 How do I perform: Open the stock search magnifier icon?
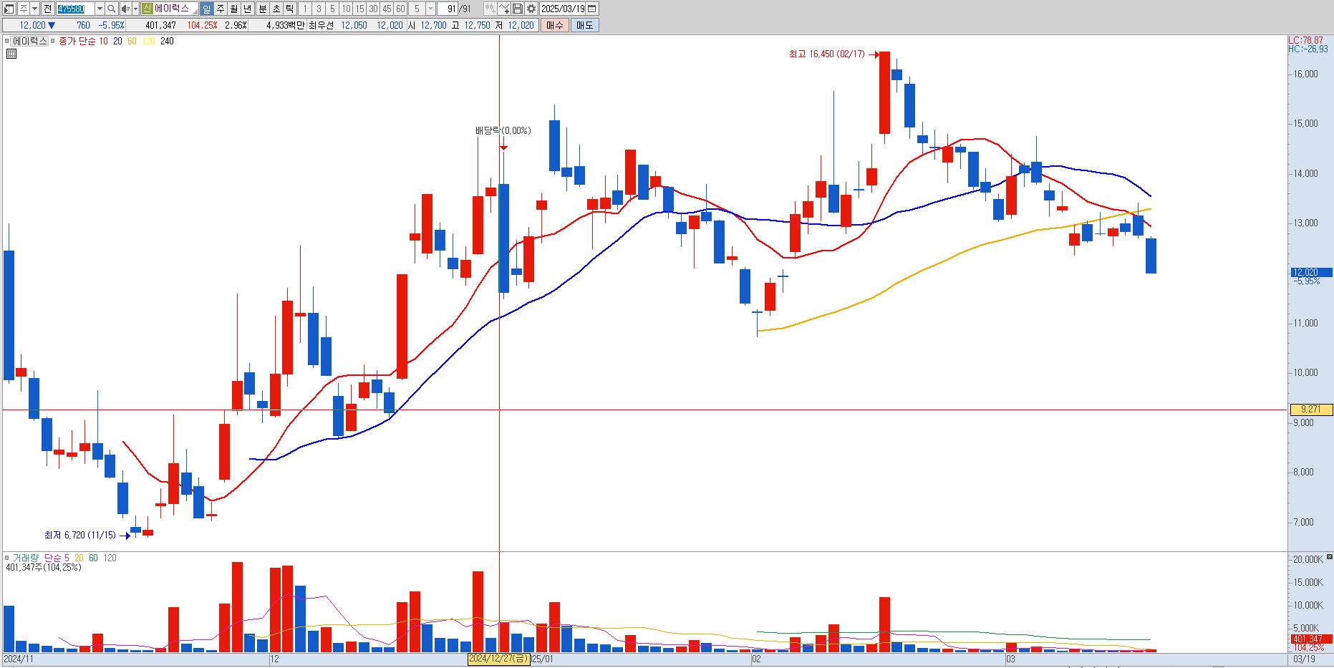pyautogui.click(x=111, y=9)
